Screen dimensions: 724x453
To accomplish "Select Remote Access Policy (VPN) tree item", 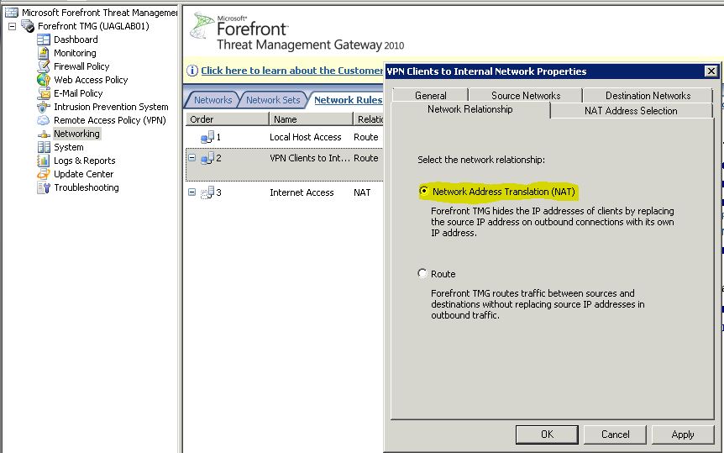I will pyautogui.click(x=109, y=120).
